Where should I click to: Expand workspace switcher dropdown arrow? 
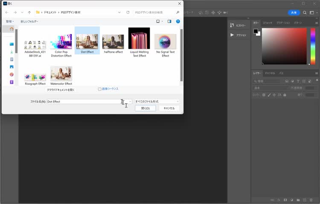[x=317, y=13]
